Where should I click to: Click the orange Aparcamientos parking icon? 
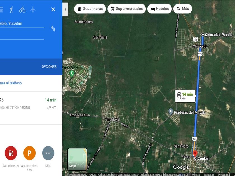click(30, 153)
